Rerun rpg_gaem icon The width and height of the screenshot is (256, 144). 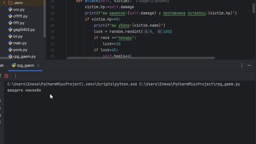pos(1,76)
